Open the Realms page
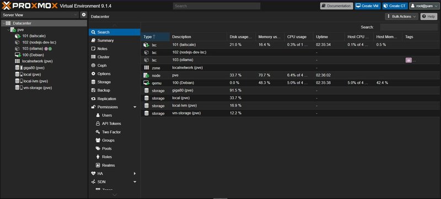Image resolution: width=441 pixels, height=199 pixels. coord(115,165)
